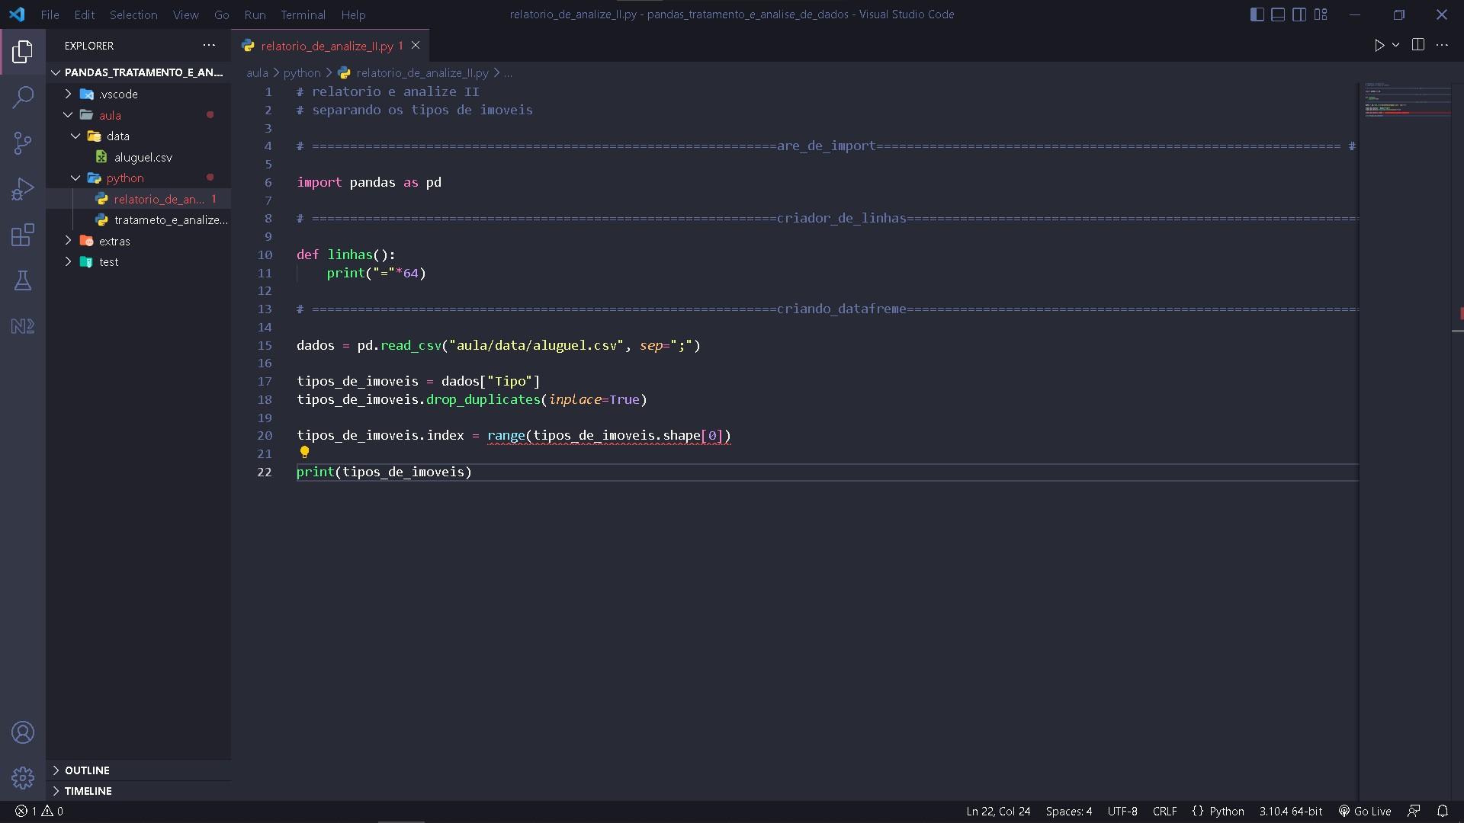Toggle the bottom panel visibility
The image size is (1464, 823).
click(x=1279, y=14)
